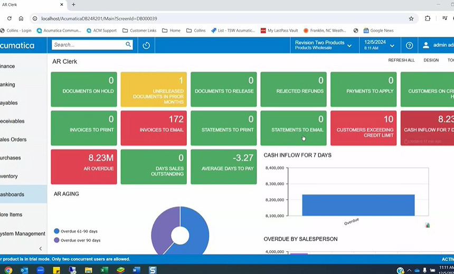Open the ACM Support bookmark
The width and height of the screenshot is (454, 274).
pos(101,31)
